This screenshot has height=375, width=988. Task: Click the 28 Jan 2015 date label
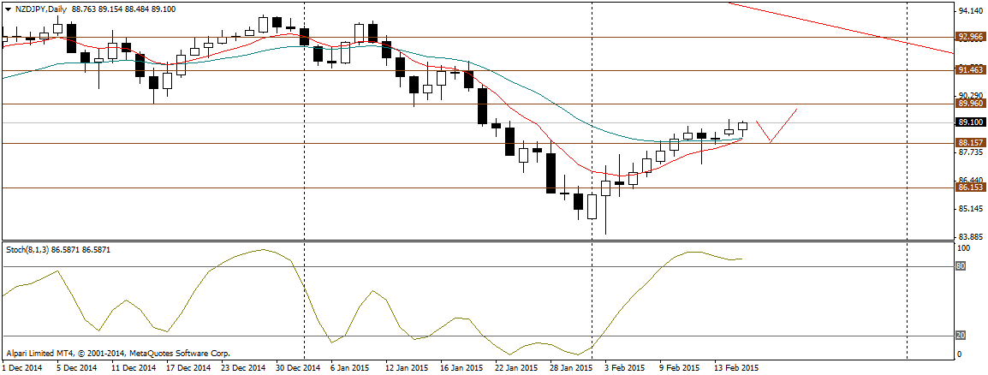(572, 367)
